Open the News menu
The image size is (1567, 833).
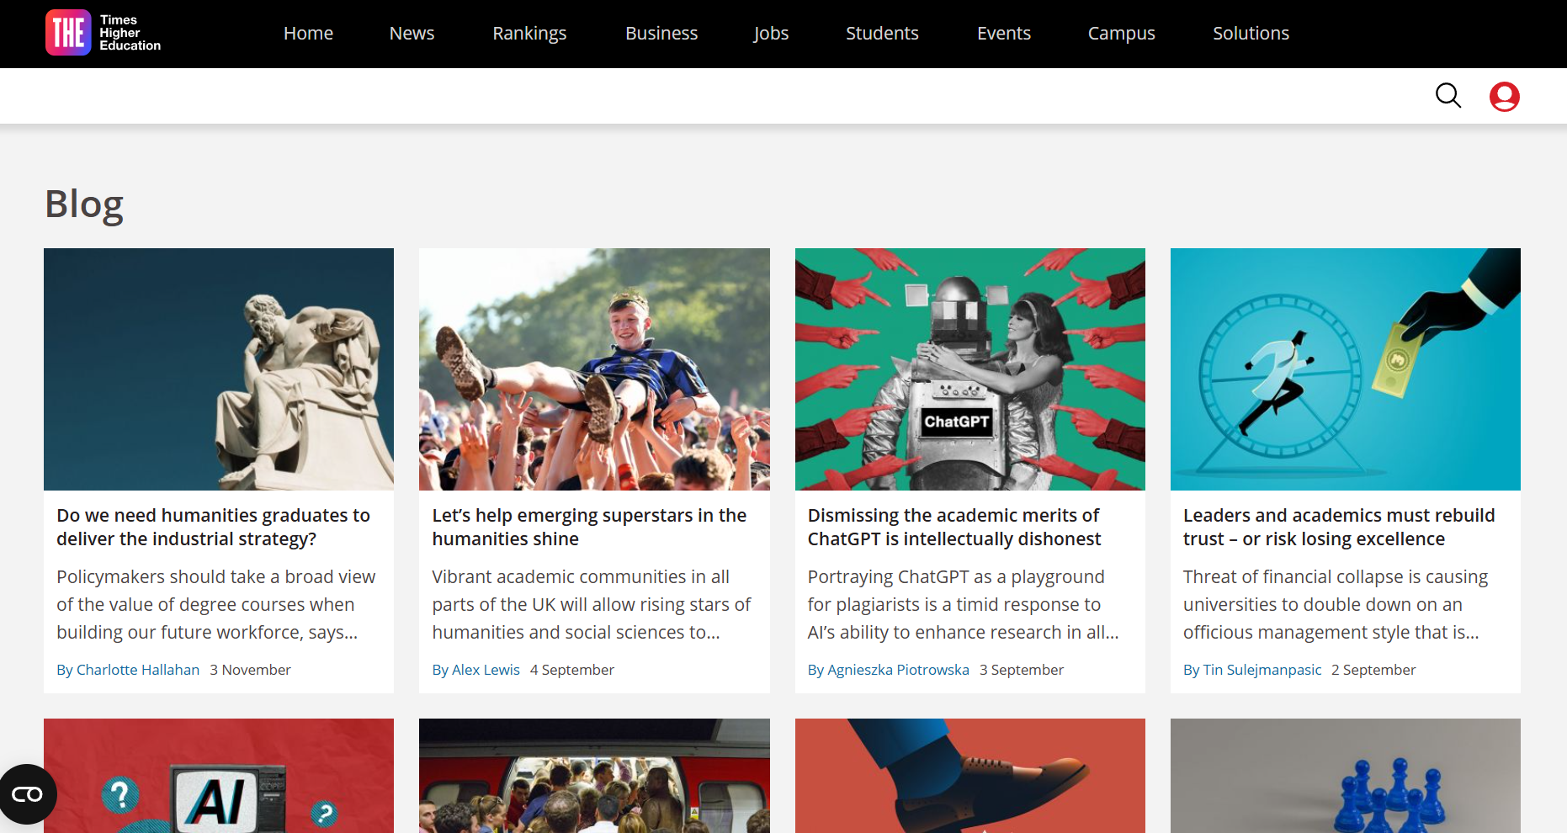coord(412,34)
